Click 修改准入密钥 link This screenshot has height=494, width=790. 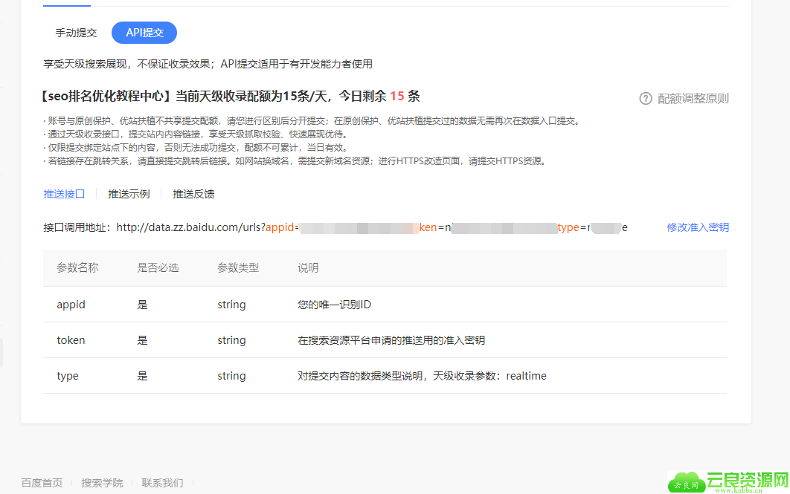(697, 227)
